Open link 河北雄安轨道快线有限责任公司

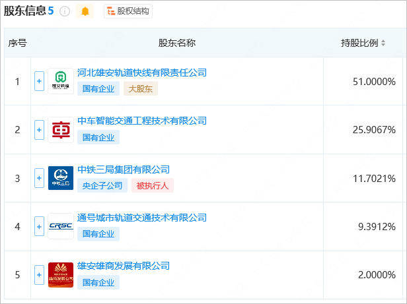[x=142, y=73]
